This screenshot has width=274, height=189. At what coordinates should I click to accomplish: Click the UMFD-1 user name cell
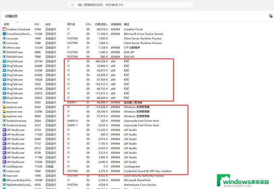coord(72,125)
